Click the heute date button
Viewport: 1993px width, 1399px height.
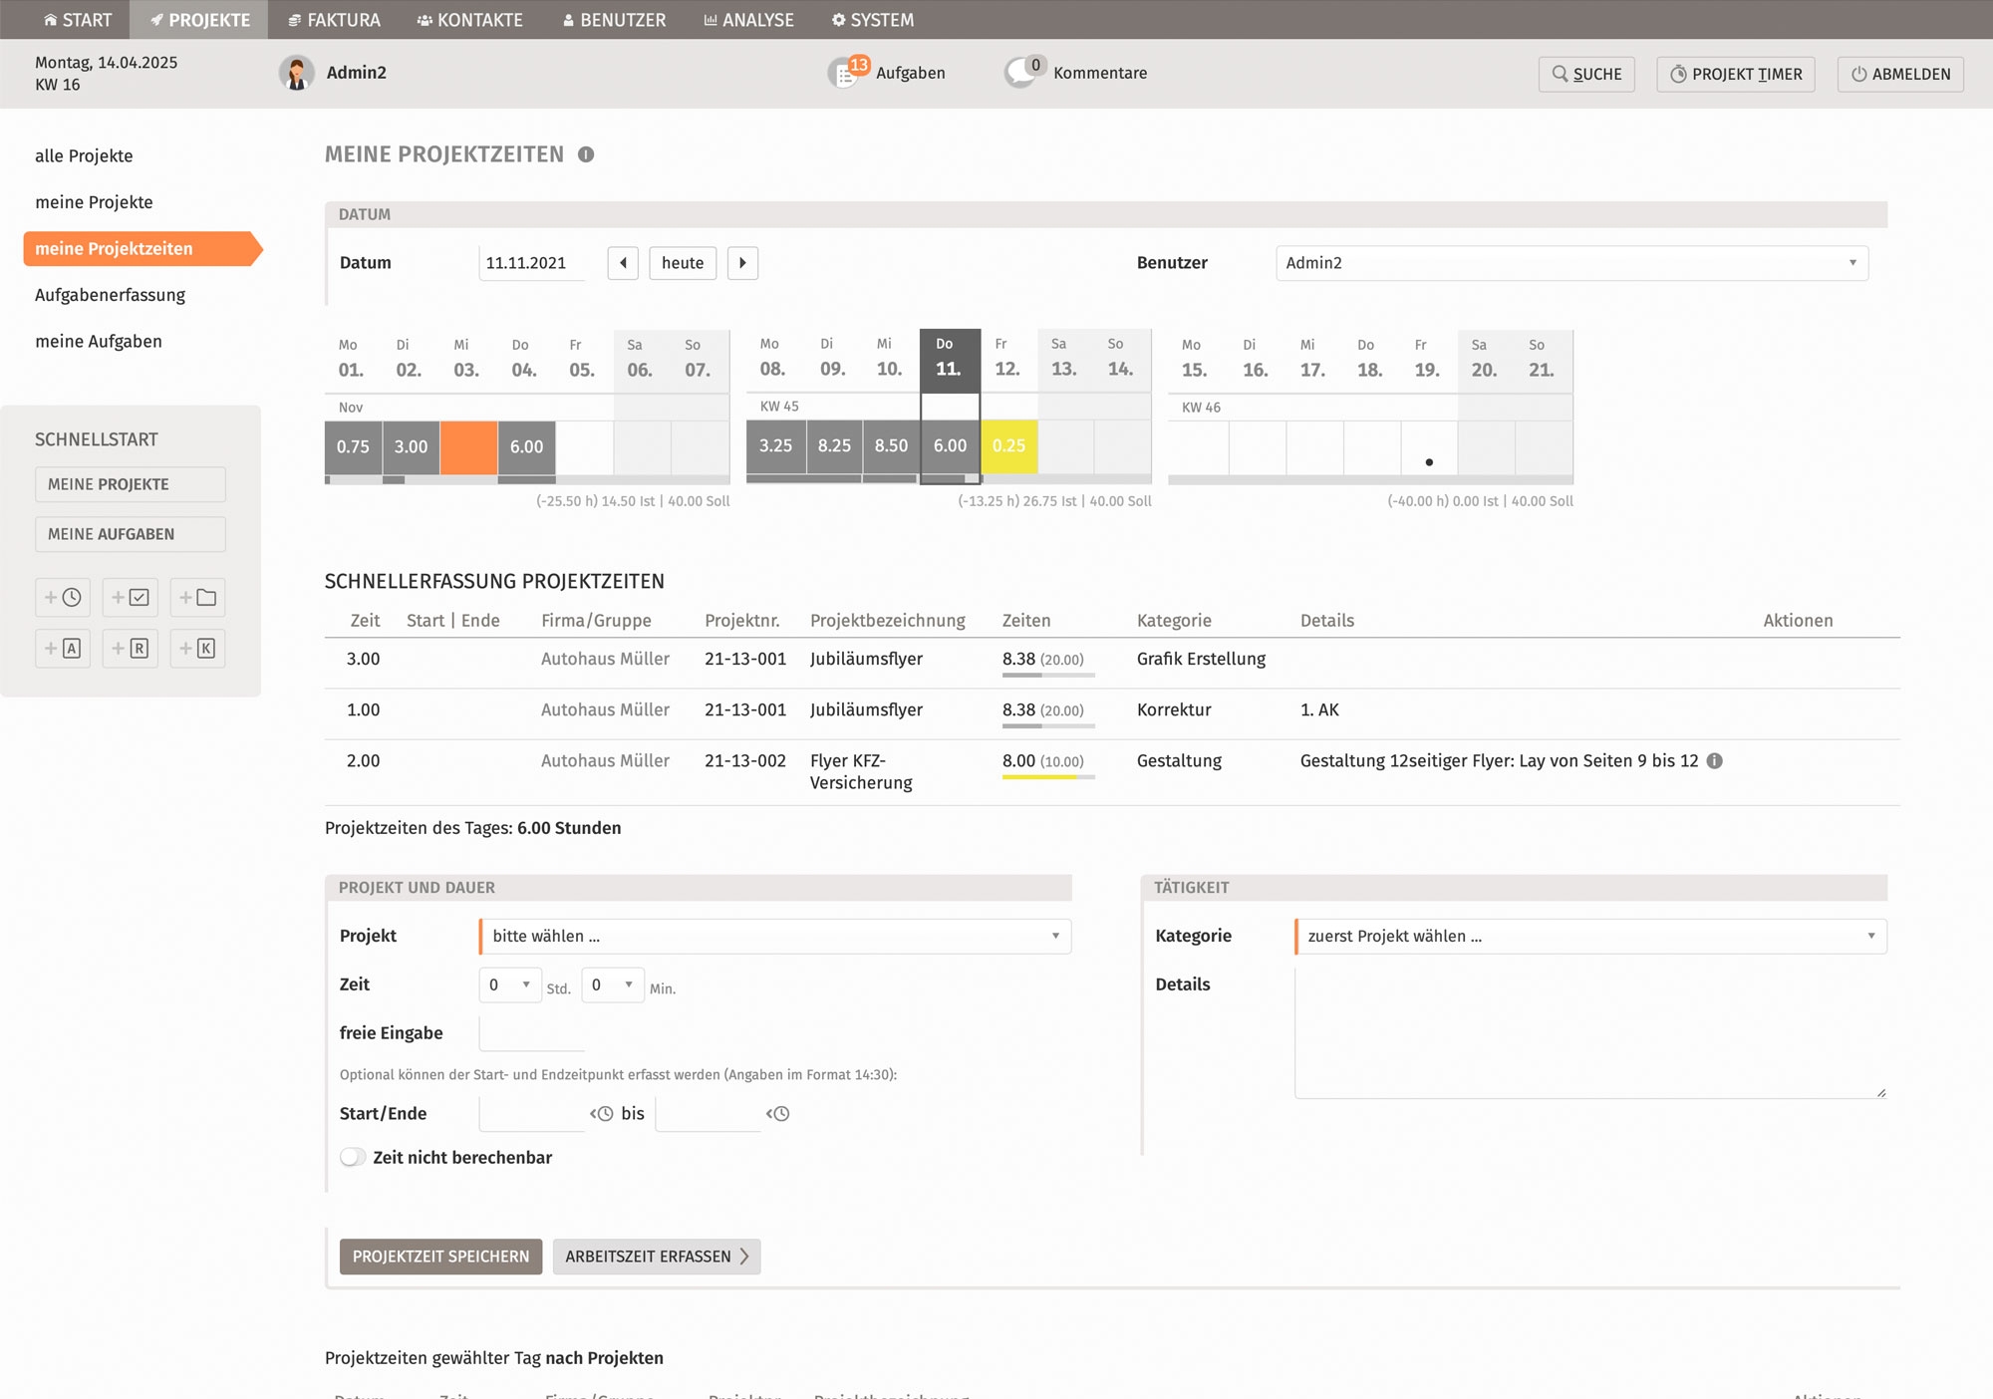[682, 263]
